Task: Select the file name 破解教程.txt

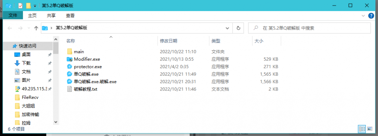Action: (x=86, y=89)
